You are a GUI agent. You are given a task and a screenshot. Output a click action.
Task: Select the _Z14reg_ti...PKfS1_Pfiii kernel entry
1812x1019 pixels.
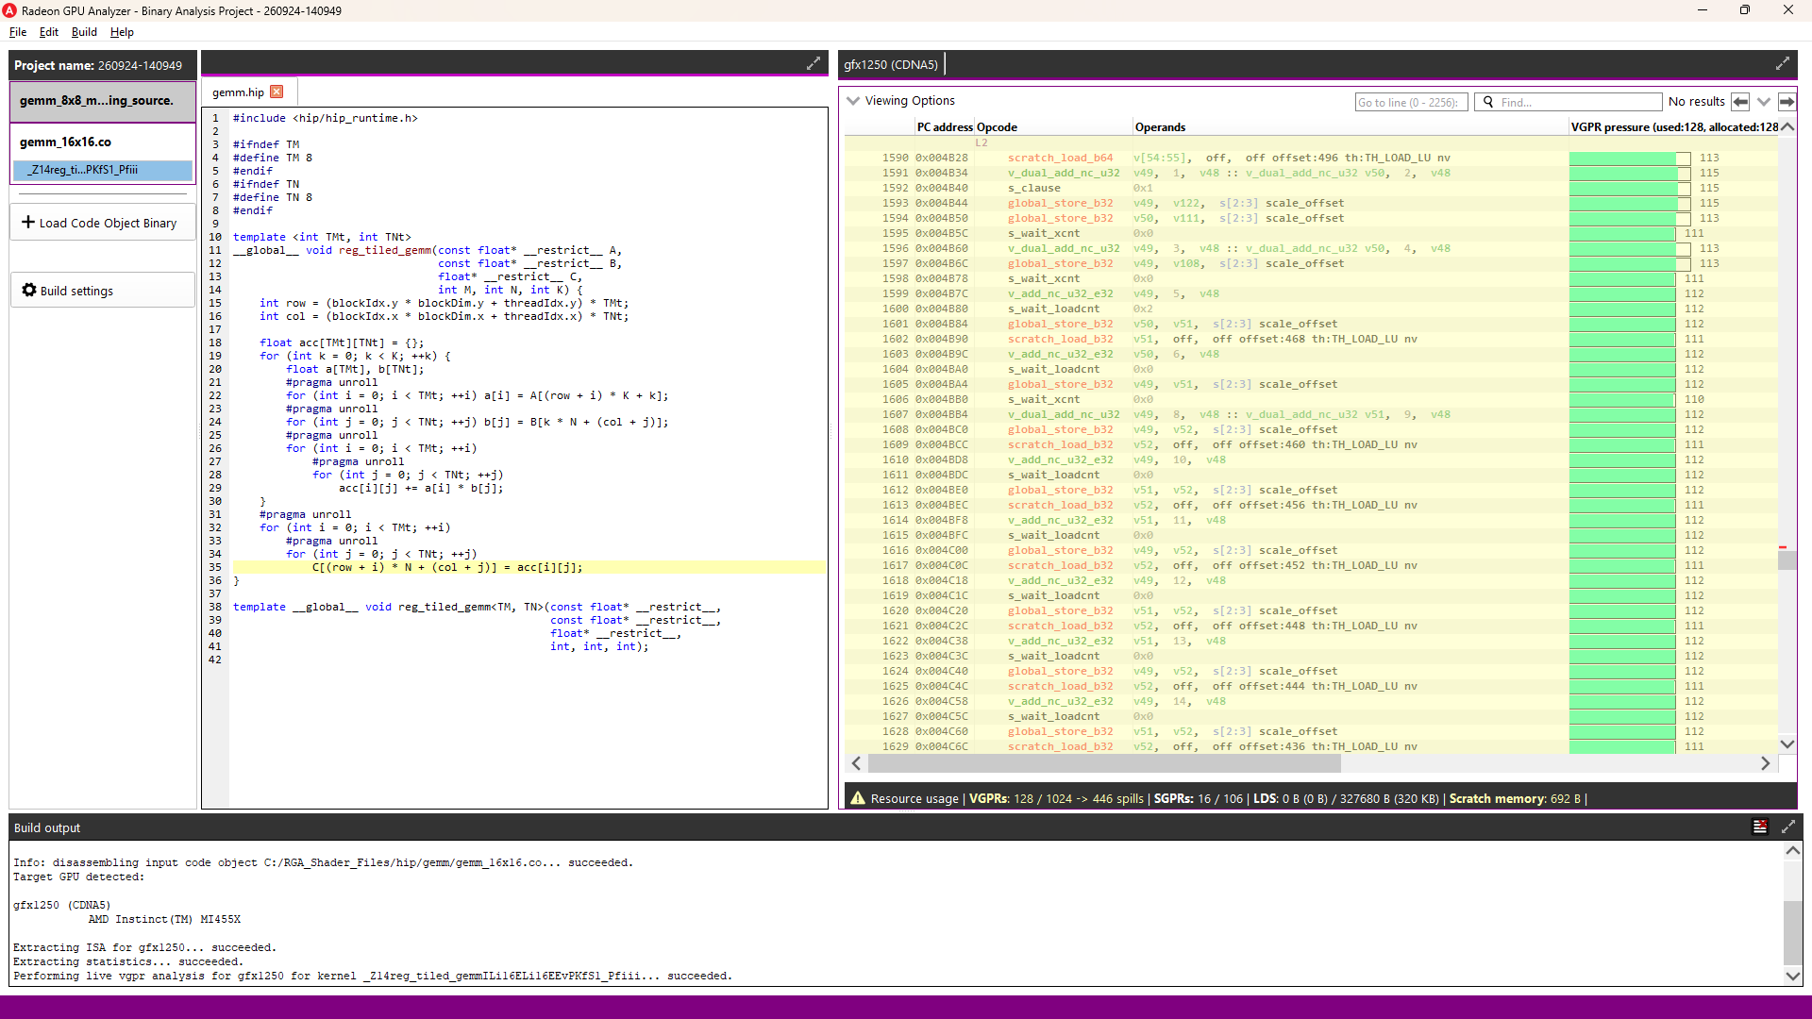[103, 170]
